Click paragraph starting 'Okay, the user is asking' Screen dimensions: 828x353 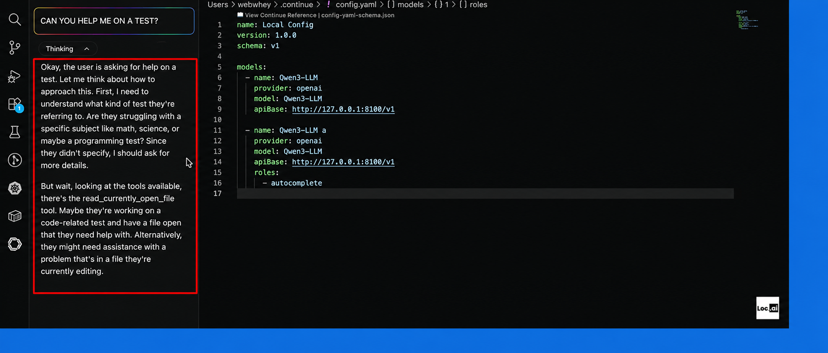click(111, 116)
